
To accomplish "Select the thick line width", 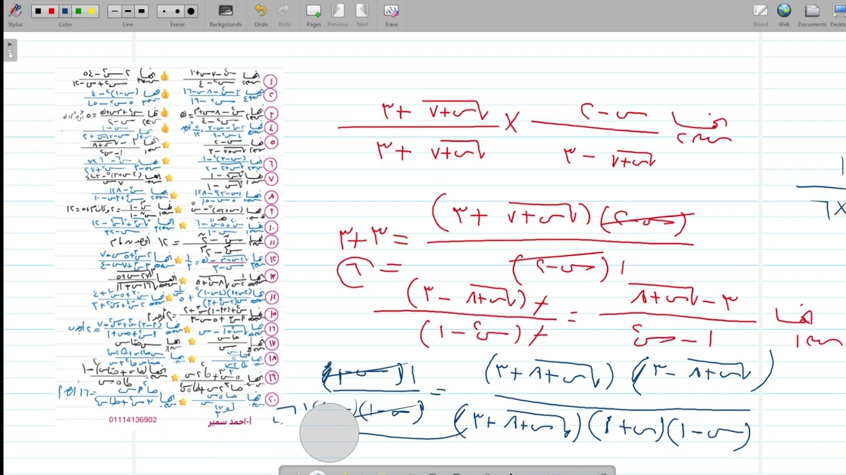I will (x=141, y=11).
